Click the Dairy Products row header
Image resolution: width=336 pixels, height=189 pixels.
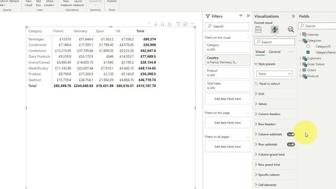pyautogui.click(x=39, y=57)
